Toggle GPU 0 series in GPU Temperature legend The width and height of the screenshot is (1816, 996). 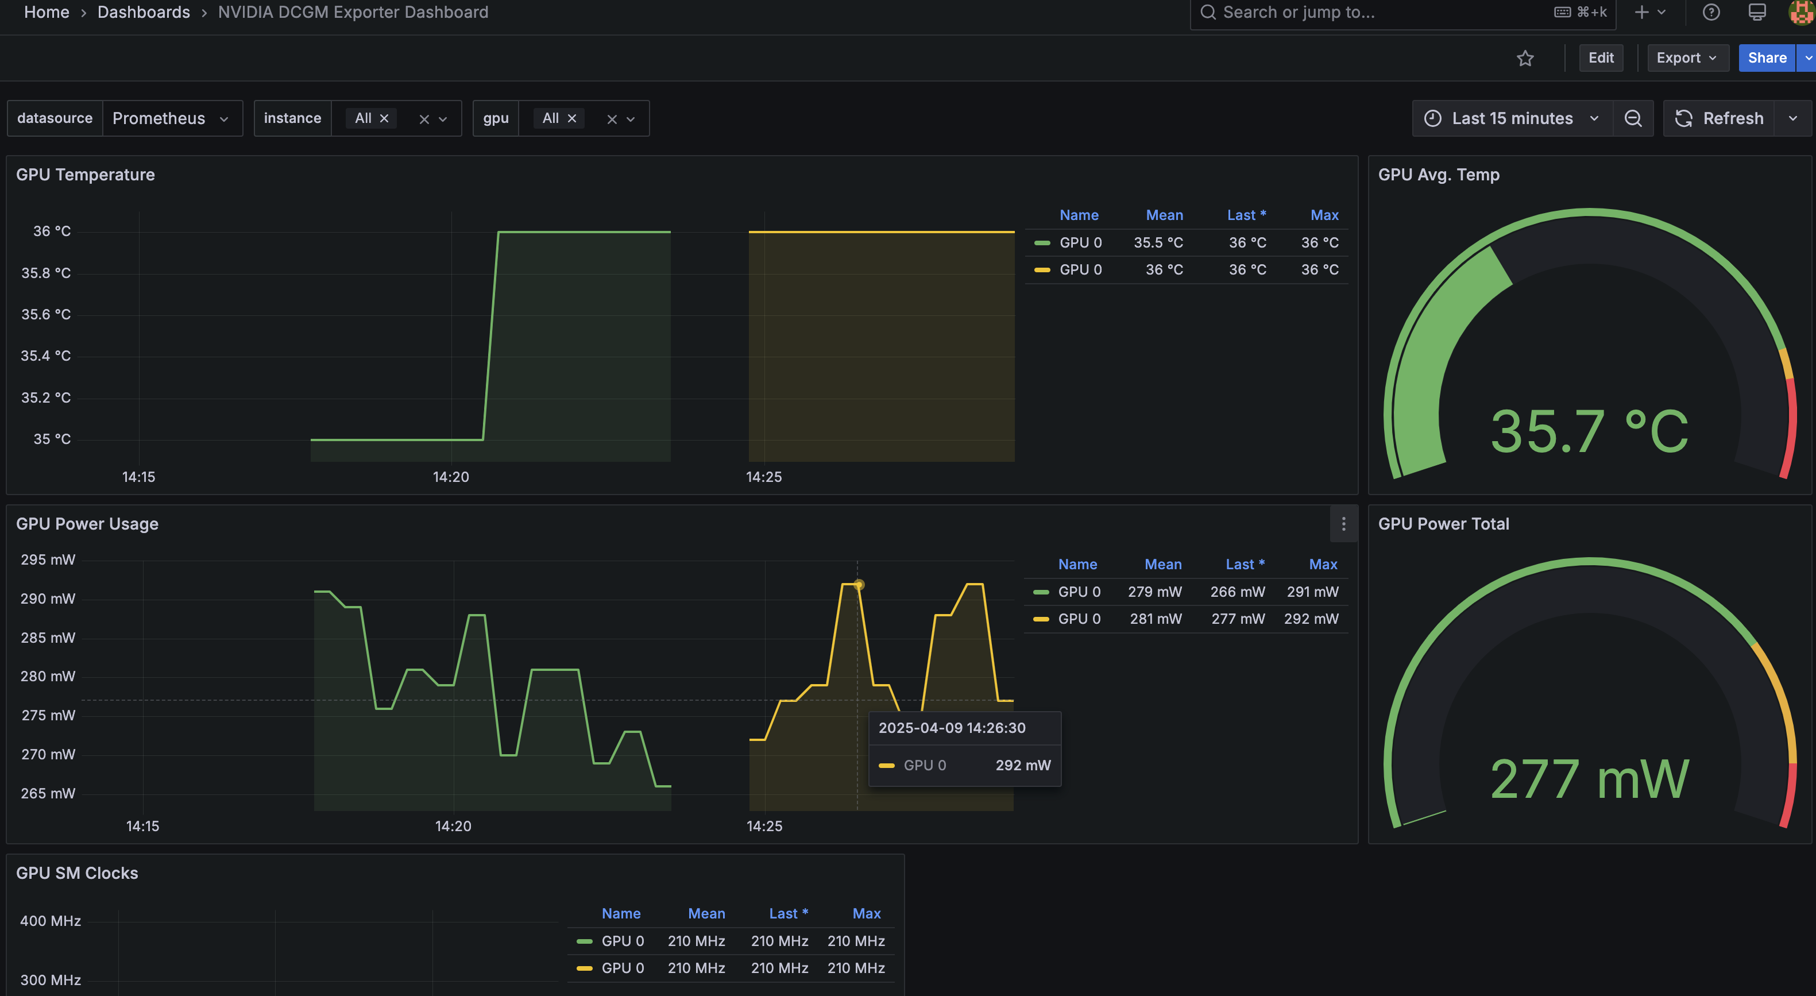[x=1080, y=242]
